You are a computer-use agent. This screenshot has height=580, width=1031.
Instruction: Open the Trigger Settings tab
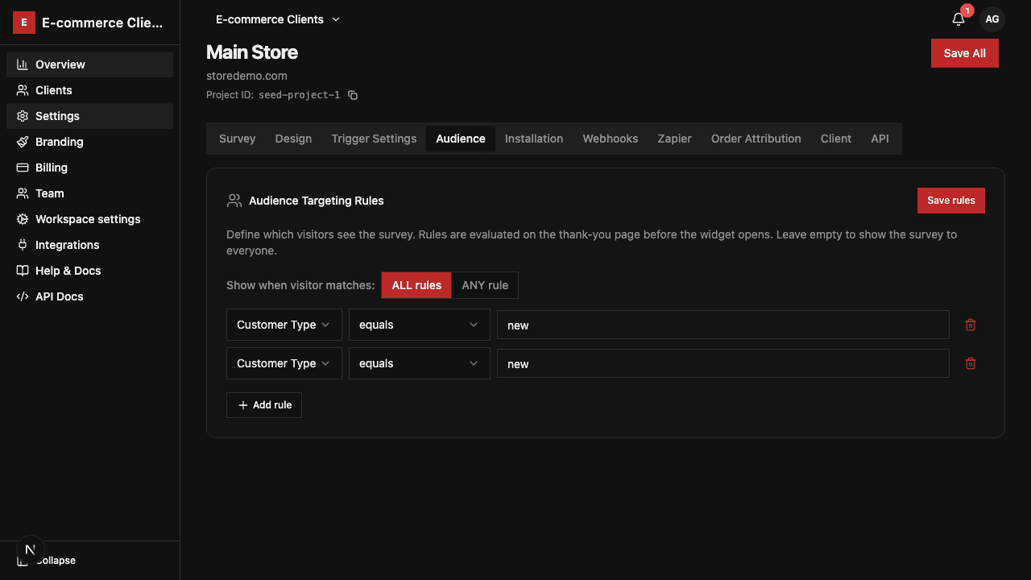point(374,139)
